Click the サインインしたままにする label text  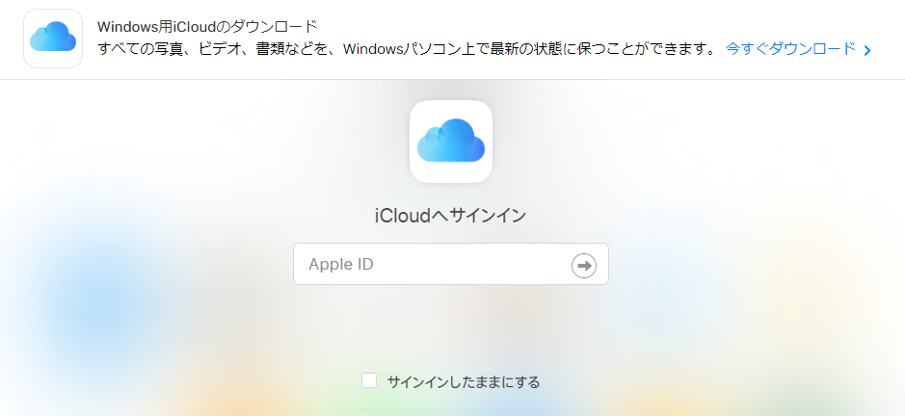[464, 382]
